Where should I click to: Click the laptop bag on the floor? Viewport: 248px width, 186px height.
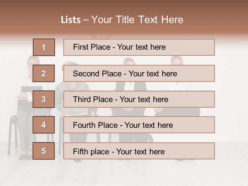click(x=144, y=138)
